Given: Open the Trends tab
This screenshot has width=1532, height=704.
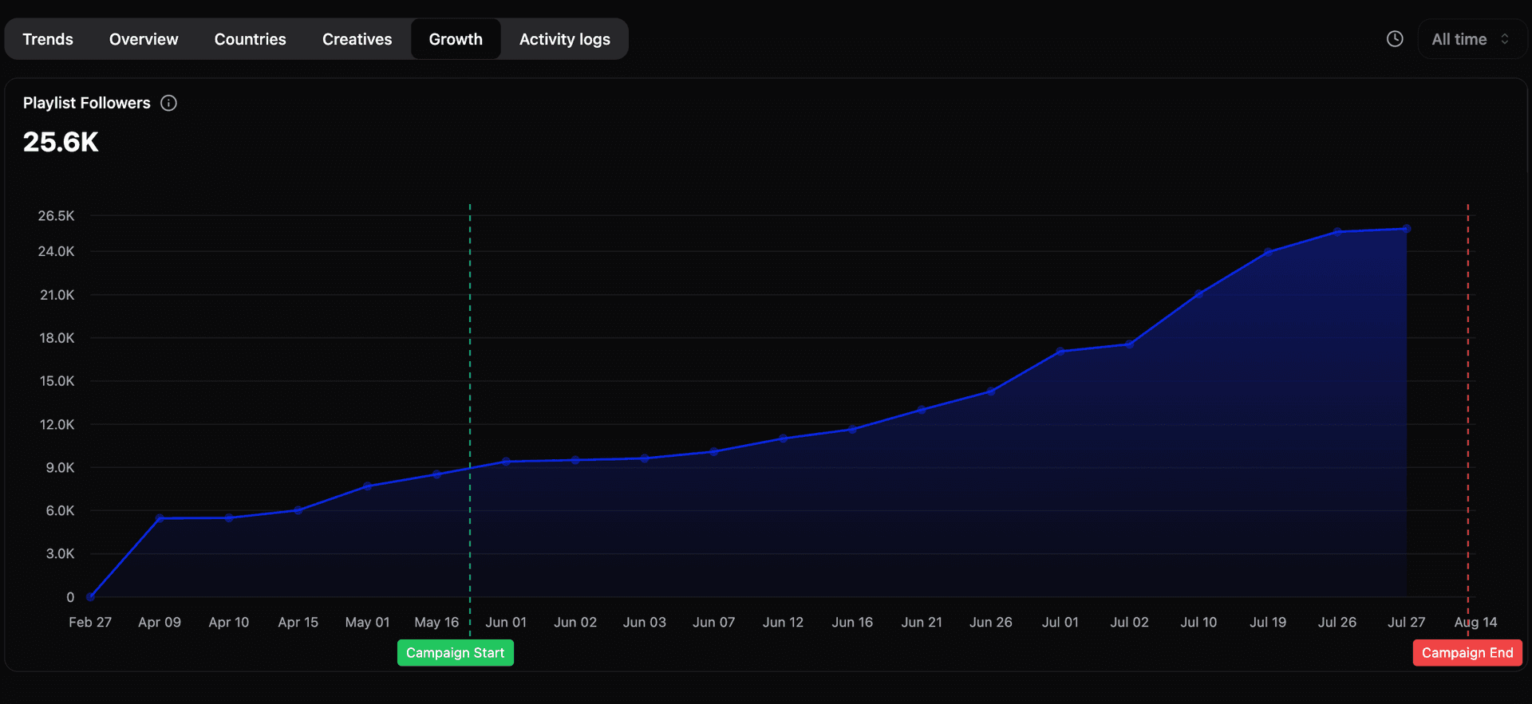Looking at the screenshot, I should [x=48, y=39].
